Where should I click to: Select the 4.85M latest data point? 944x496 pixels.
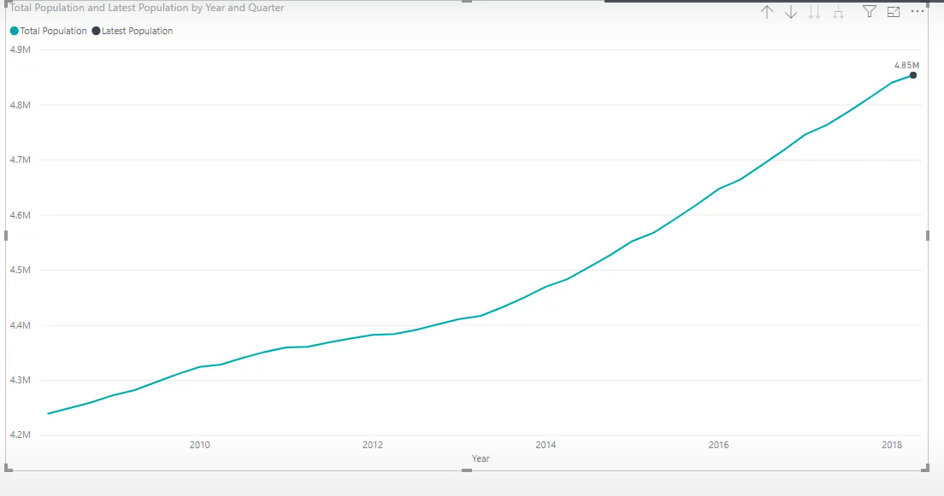913,75
